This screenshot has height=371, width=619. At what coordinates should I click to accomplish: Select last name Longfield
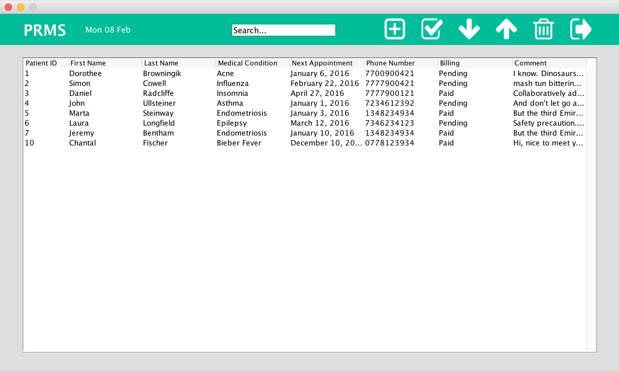tap(159, 123)
